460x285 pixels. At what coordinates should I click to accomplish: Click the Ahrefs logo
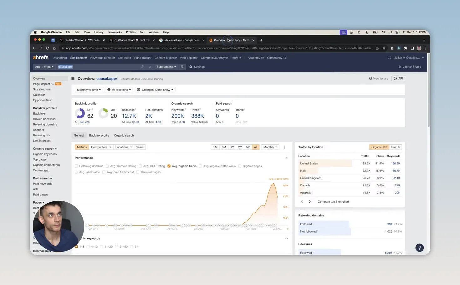pos(41,58)
